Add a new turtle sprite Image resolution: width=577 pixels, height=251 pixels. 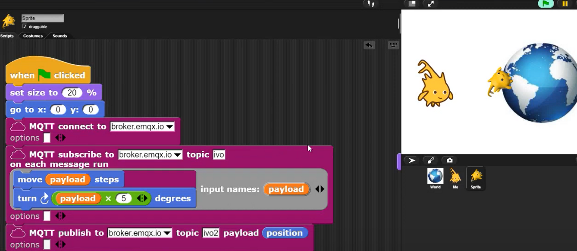(x=411, y=160)
